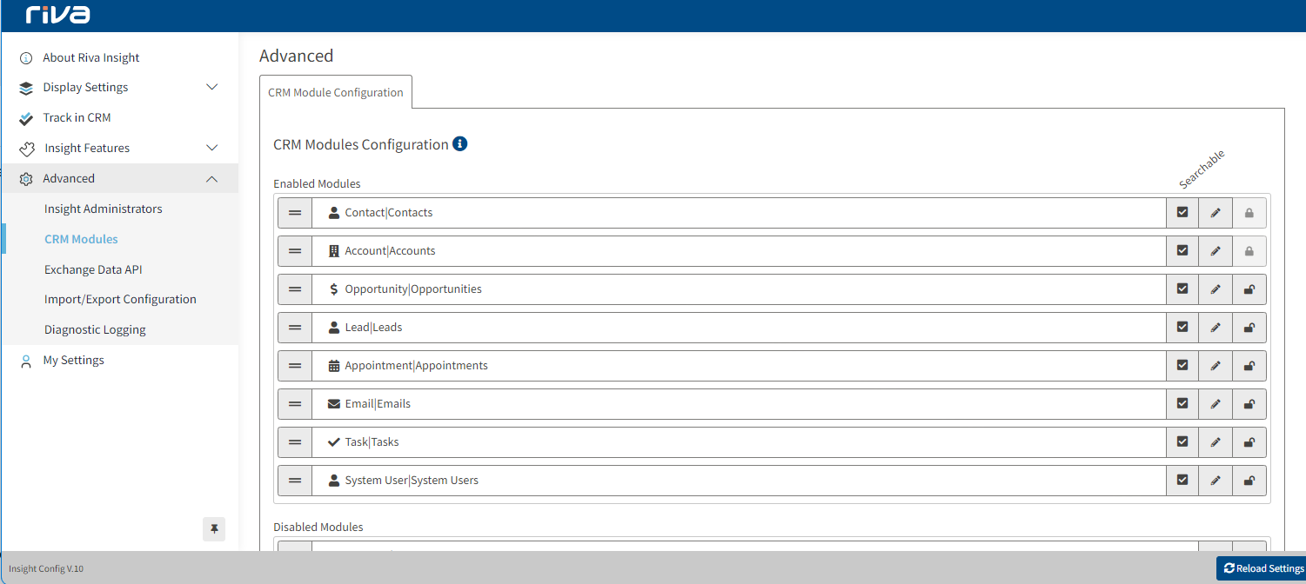Edit the System User|System Users module pencil icon
Viewport: 1306px width, 584px height.
(x=1216, y=481)
